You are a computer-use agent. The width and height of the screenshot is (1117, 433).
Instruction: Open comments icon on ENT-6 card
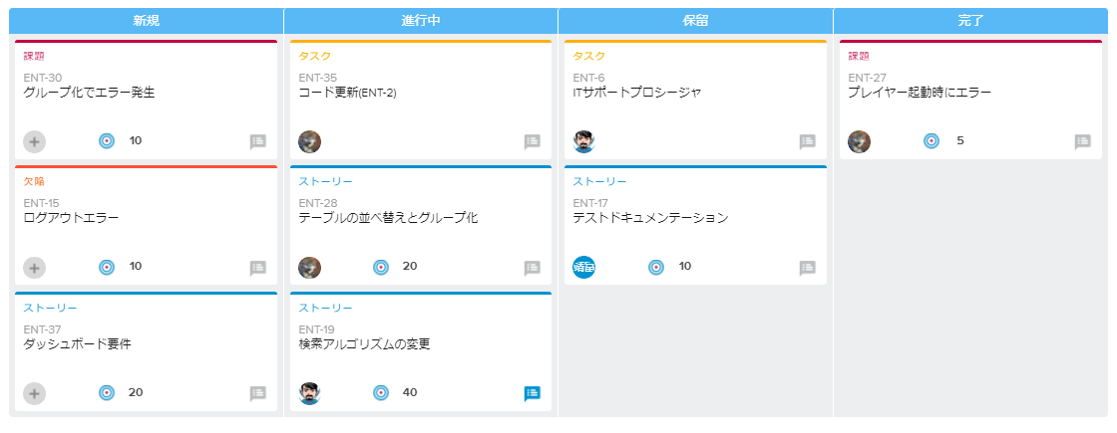[808, 141]
